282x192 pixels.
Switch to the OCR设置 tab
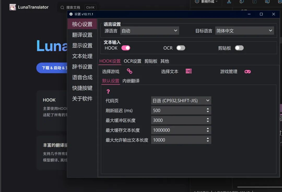(x=133, y=61)
